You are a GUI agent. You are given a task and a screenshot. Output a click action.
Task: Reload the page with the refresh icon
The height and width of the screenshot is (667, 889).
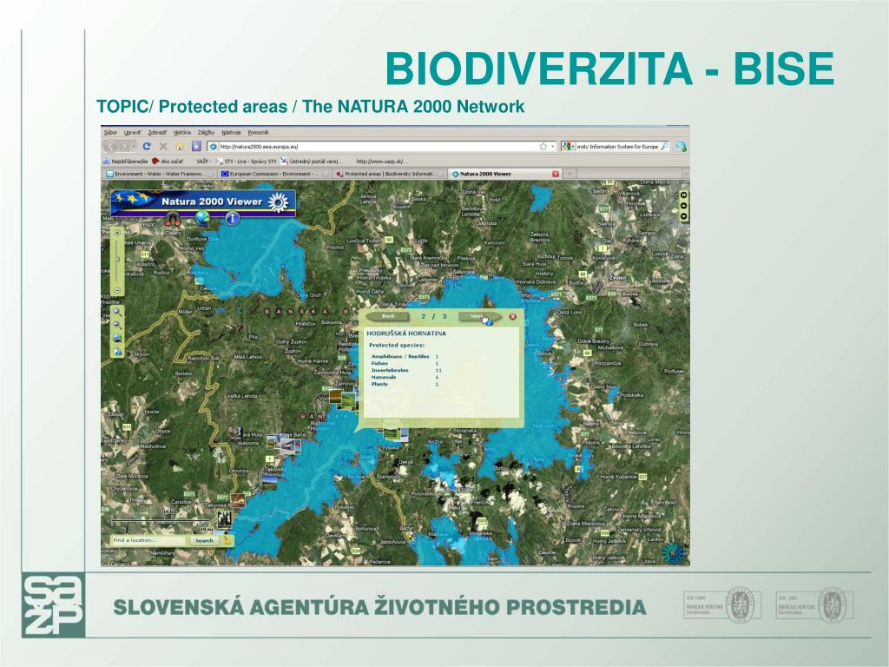click(146, 146)
